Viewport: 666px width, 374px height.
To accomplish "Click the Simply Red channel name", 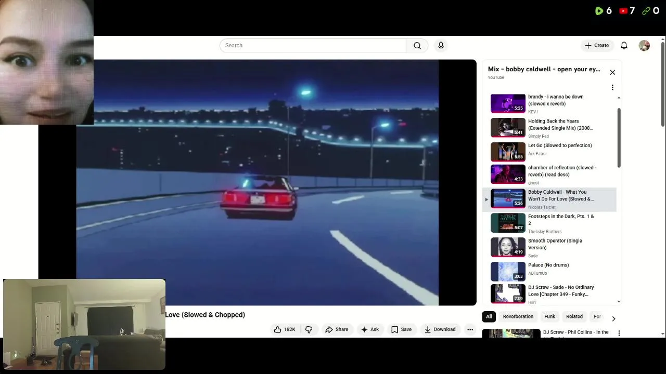I will pyautogui.click(x=539, y=136).
